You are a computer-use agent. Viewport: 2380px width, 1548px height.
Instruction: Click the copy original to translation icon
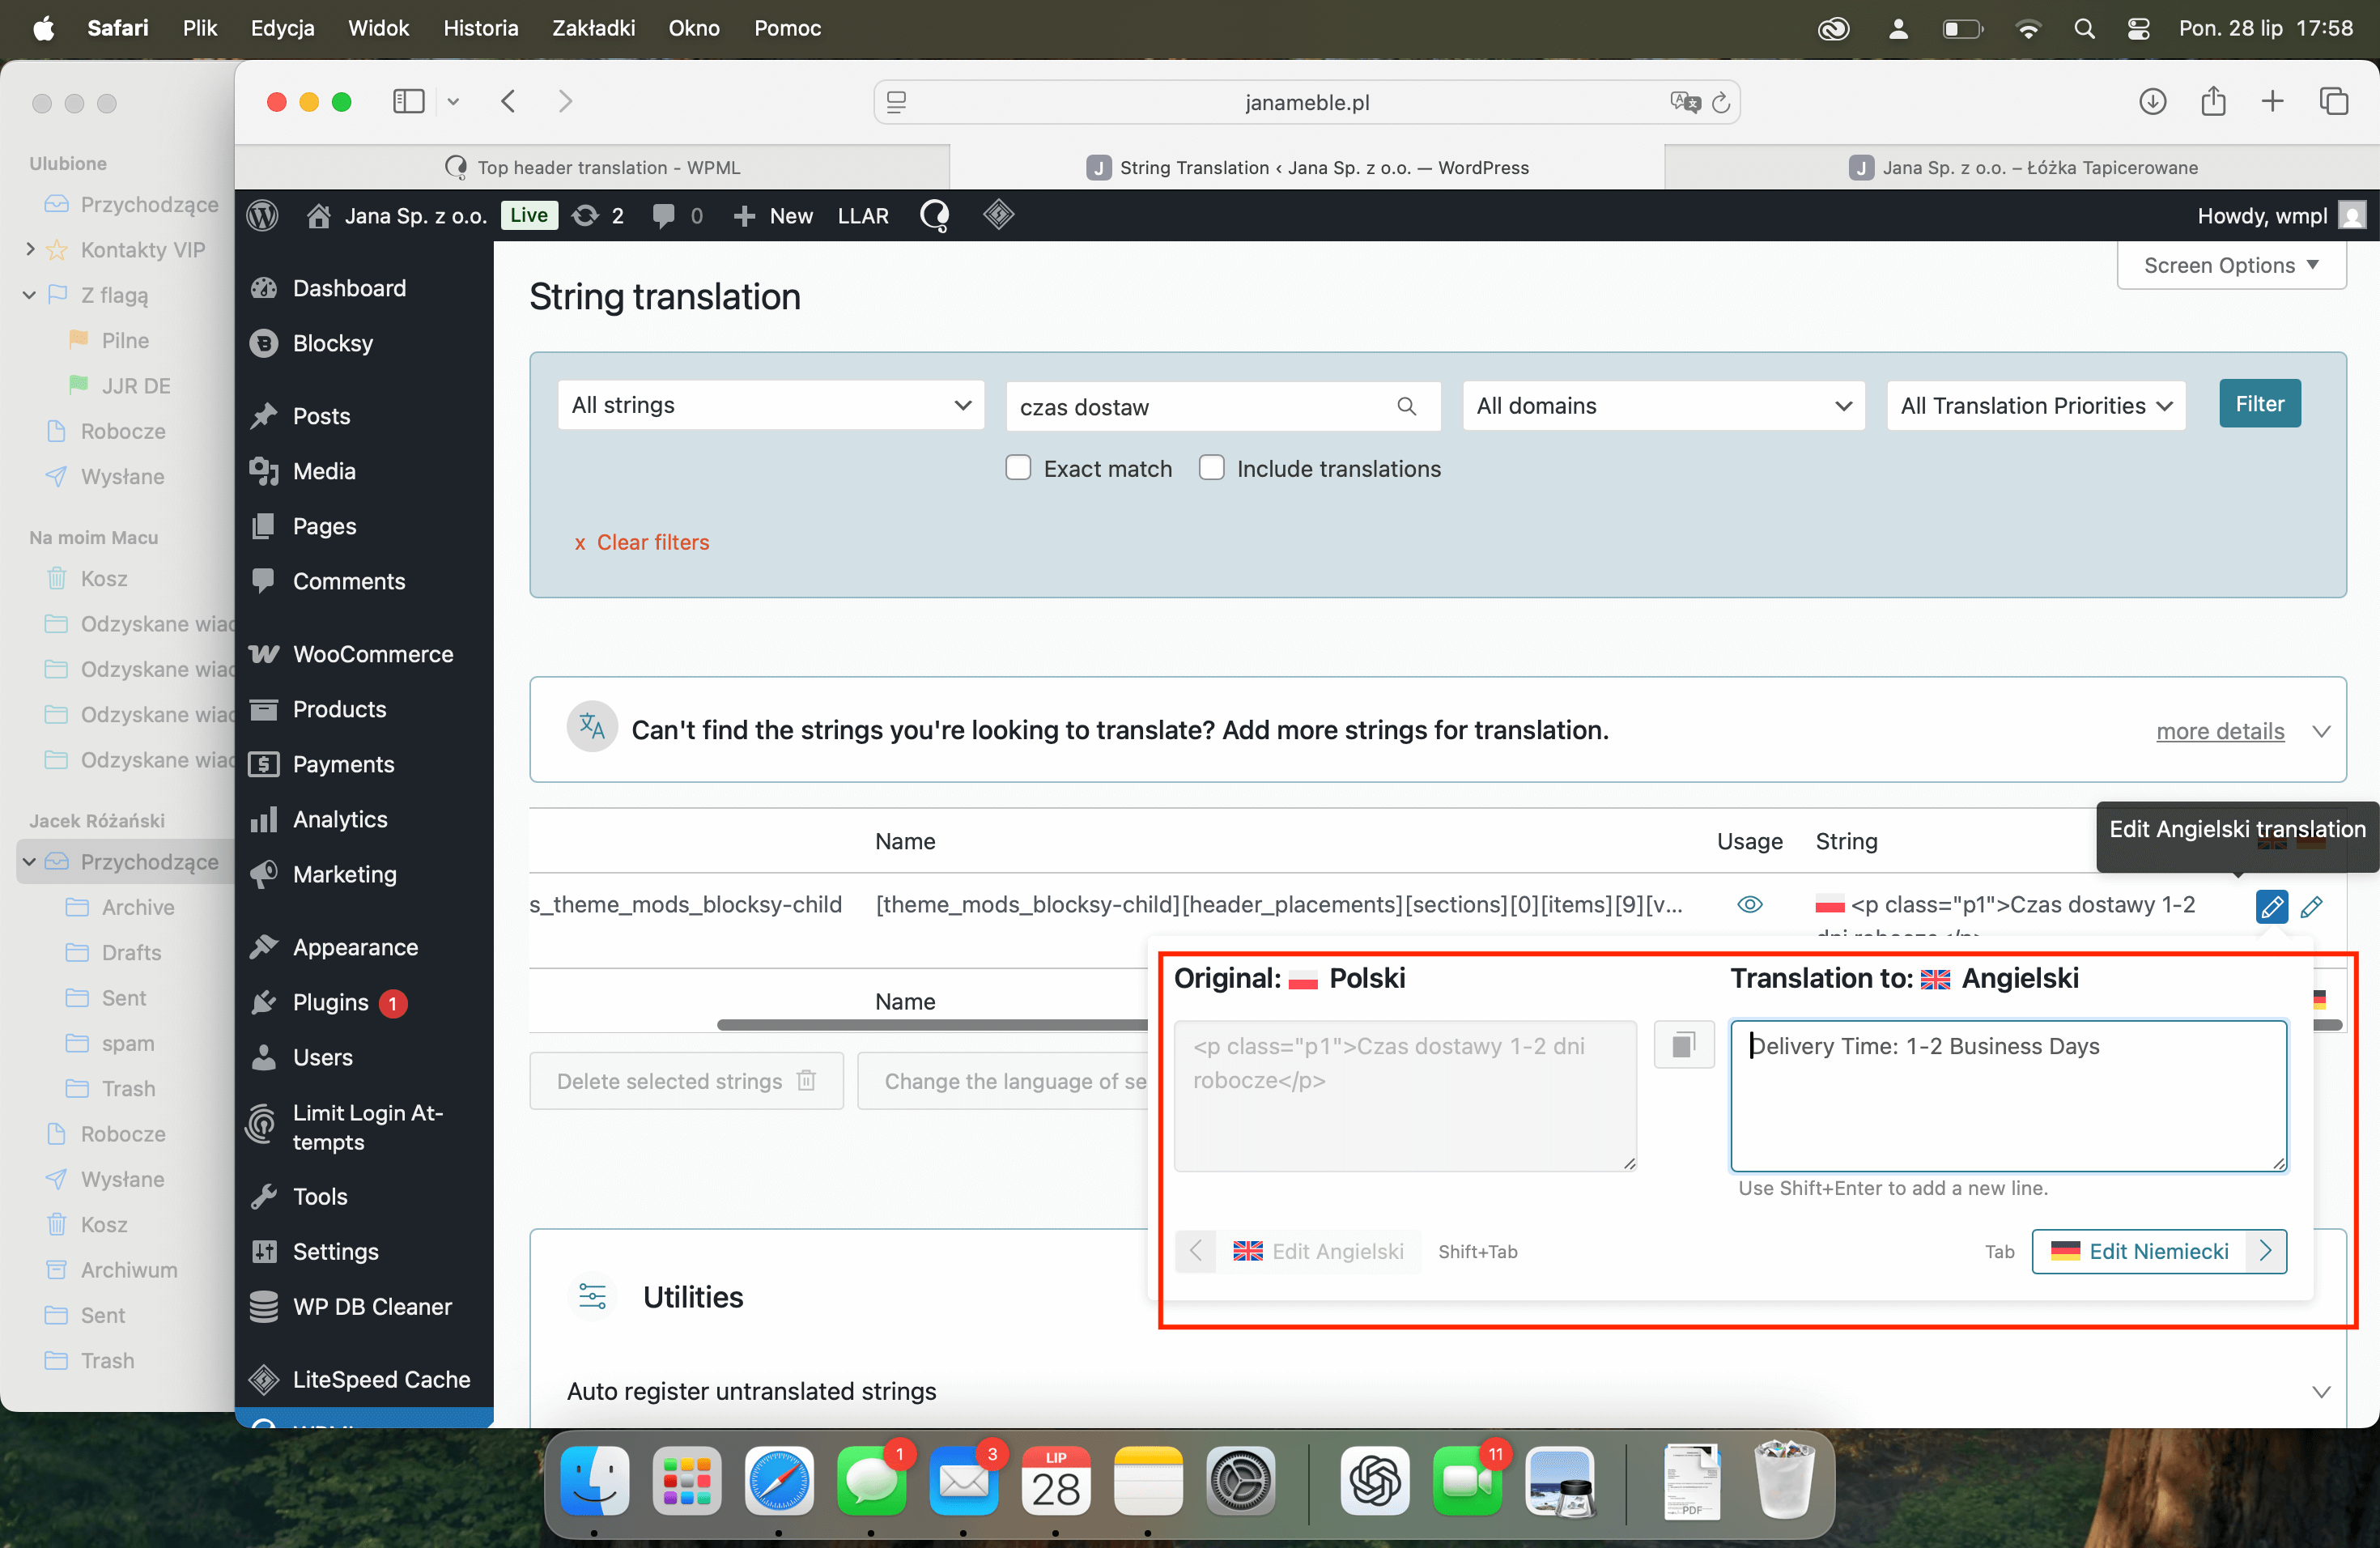[x=1683, y=1045]
